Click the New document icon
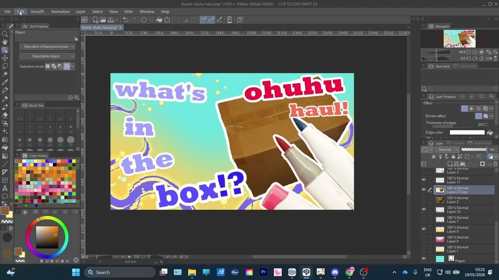Image resolution: width=499 pixels, height=280 pixels. coord(95,20)
